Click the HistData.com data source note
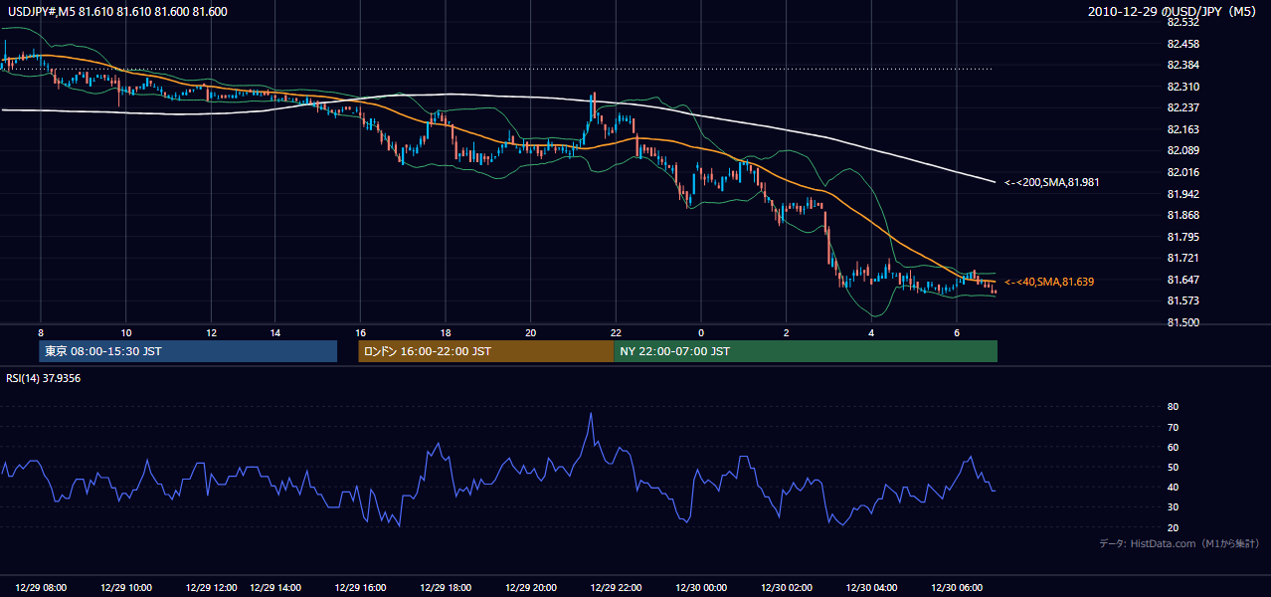Image resolution: width=1271 pixels, height=597 pixels. click(1180, 543)
